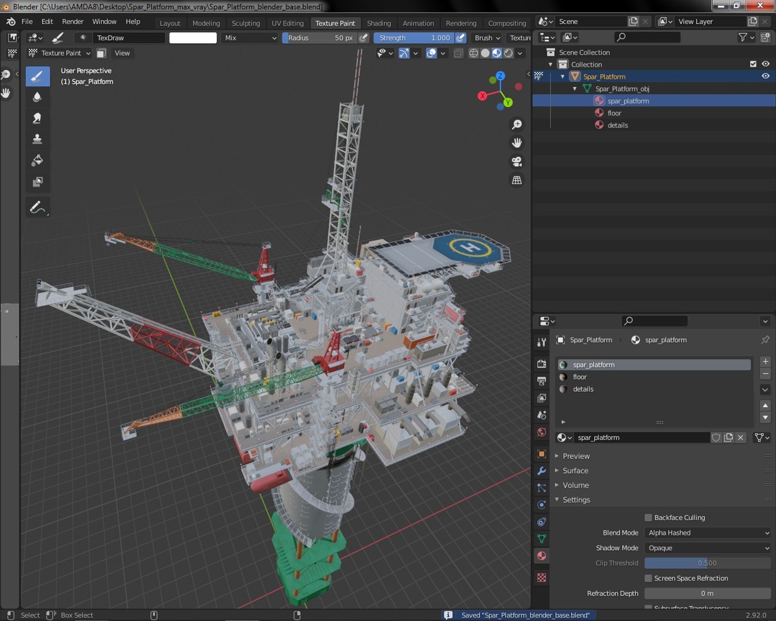Adjust the brush Radius slider
The width and height of the screenshot is (776, 621).
point(320,37)
